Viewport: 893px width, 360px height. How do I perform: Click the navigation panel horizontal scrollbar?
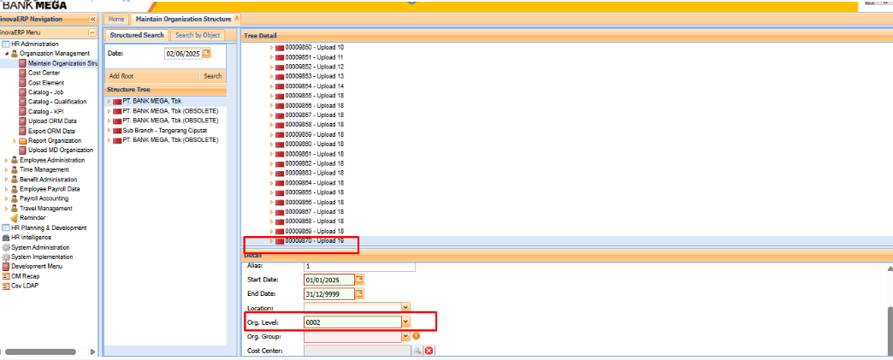click(40, 352)
